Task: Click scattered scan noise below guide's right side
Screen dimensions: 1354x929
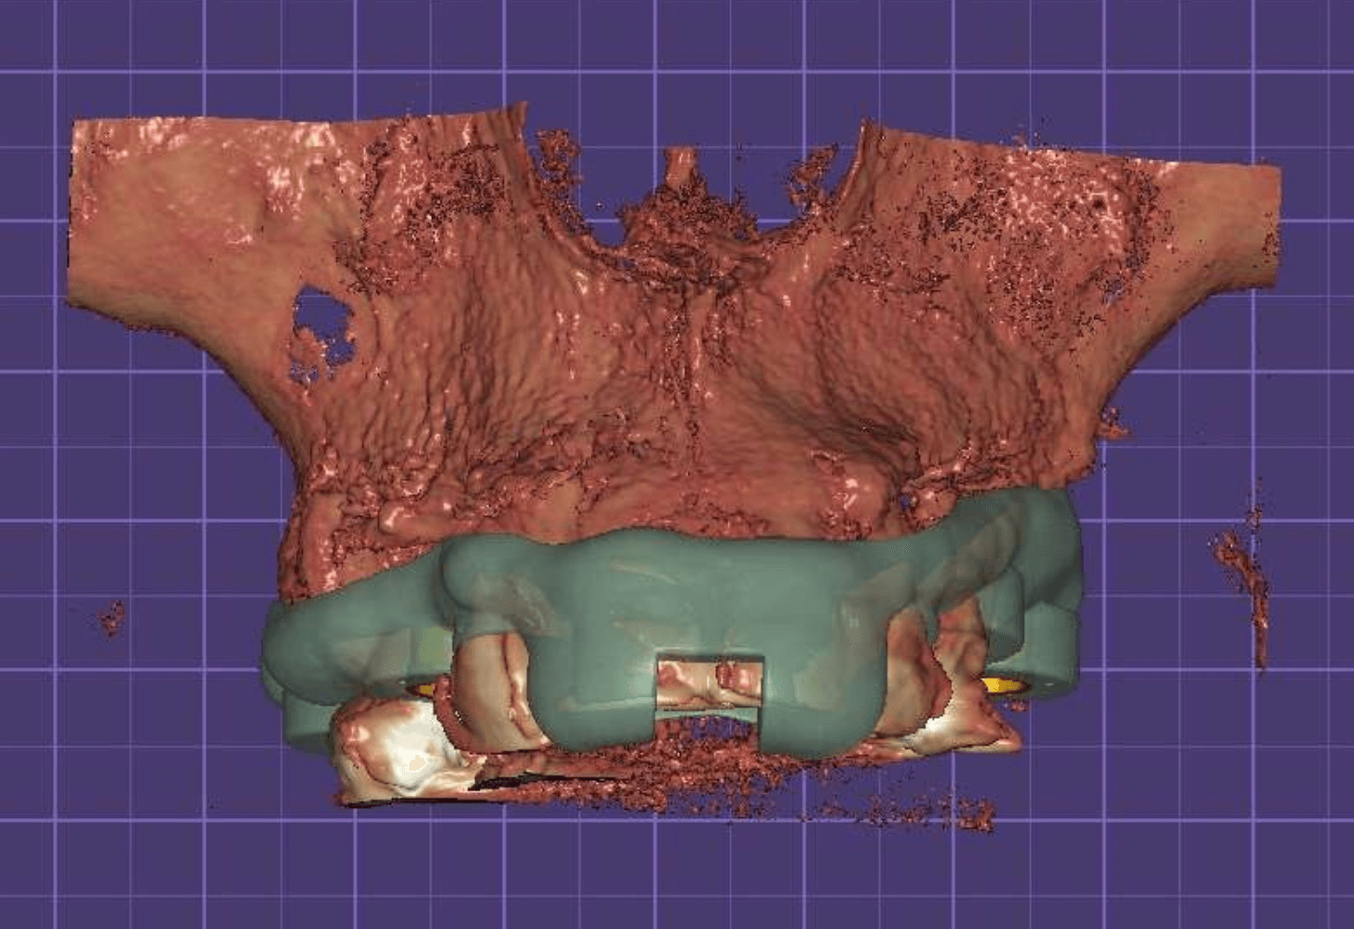Action: click(931, 810)
